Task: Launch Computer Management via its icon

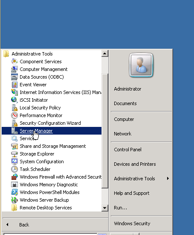Action: (x=14, y=69)
